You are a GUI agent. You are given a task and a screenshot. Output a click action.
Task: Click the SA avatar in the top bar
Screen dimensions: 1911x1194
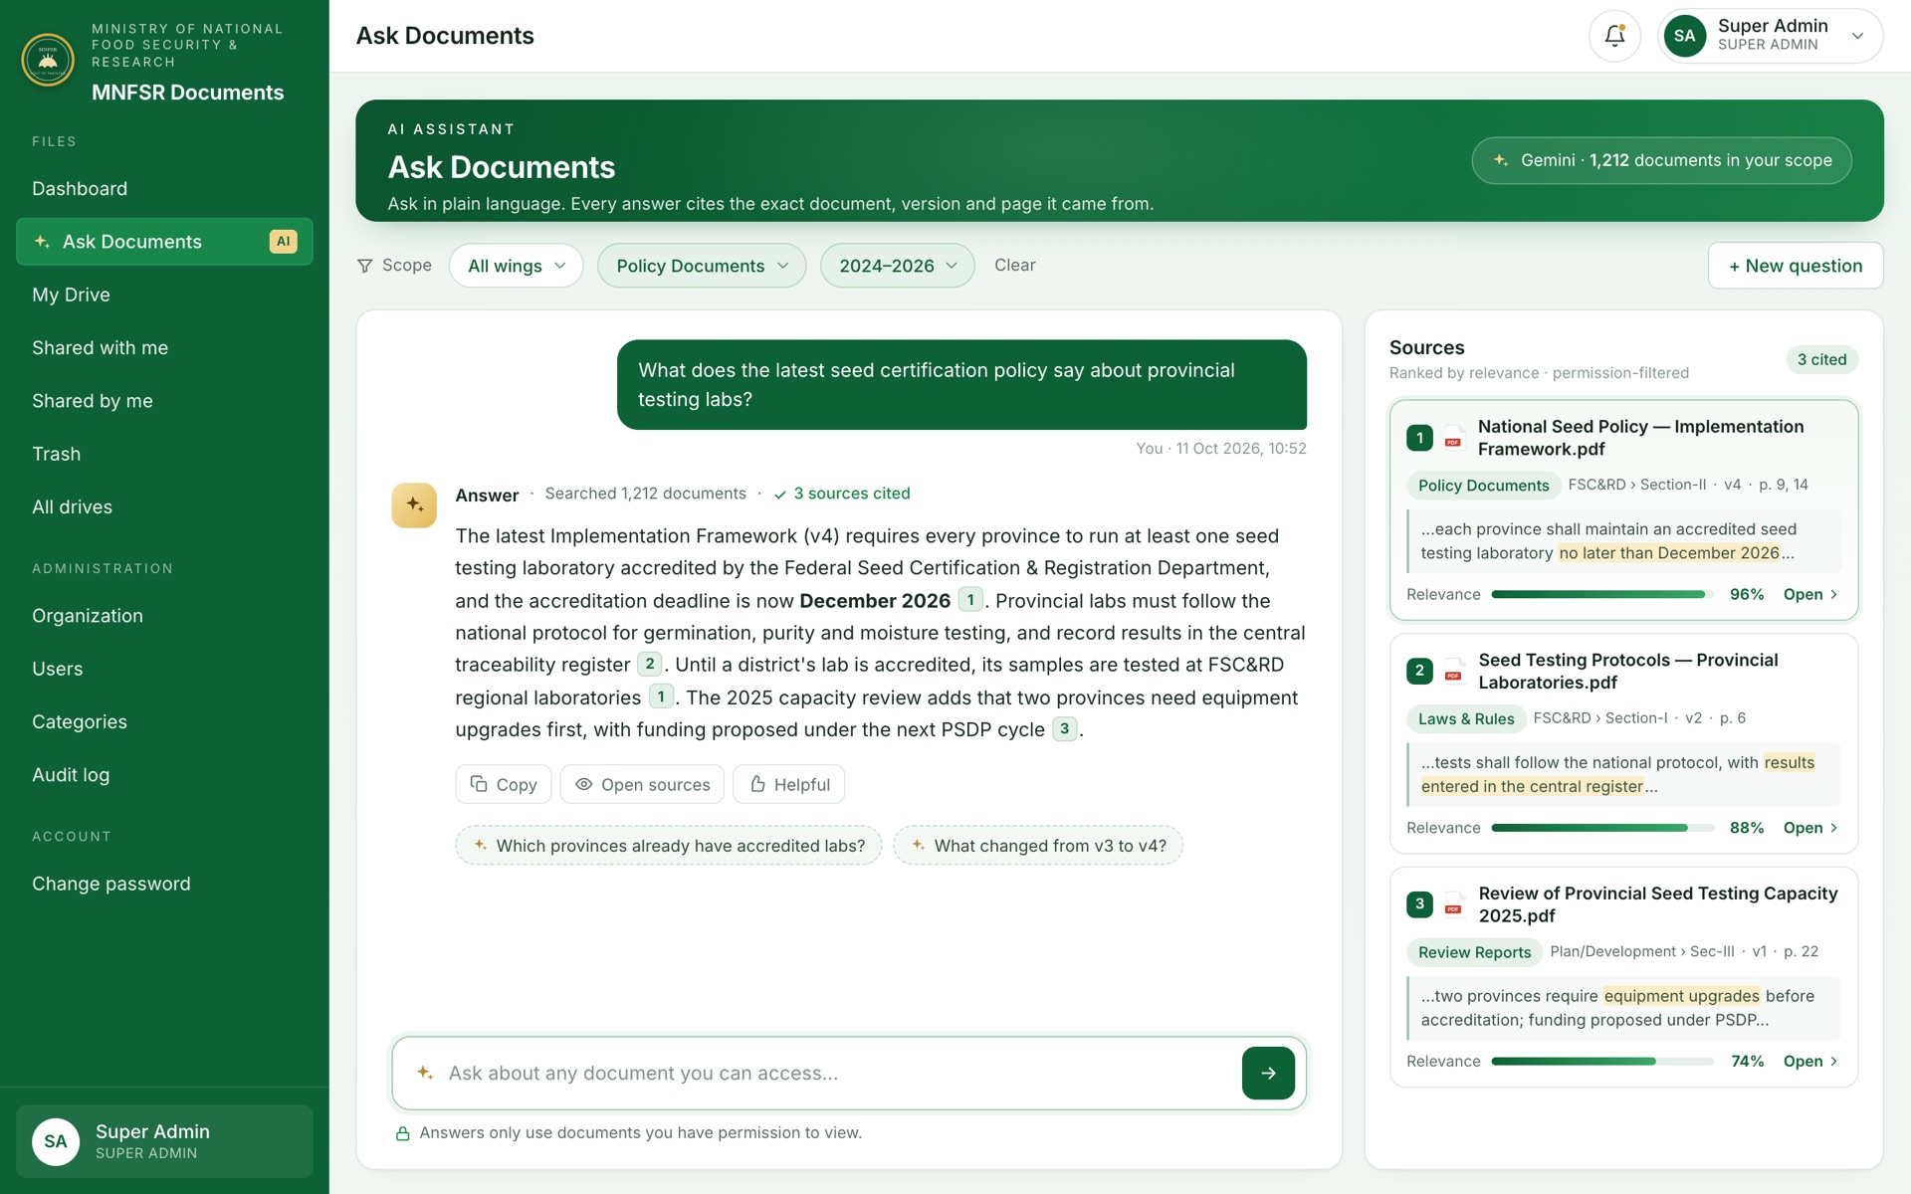tap(1684, 36)
